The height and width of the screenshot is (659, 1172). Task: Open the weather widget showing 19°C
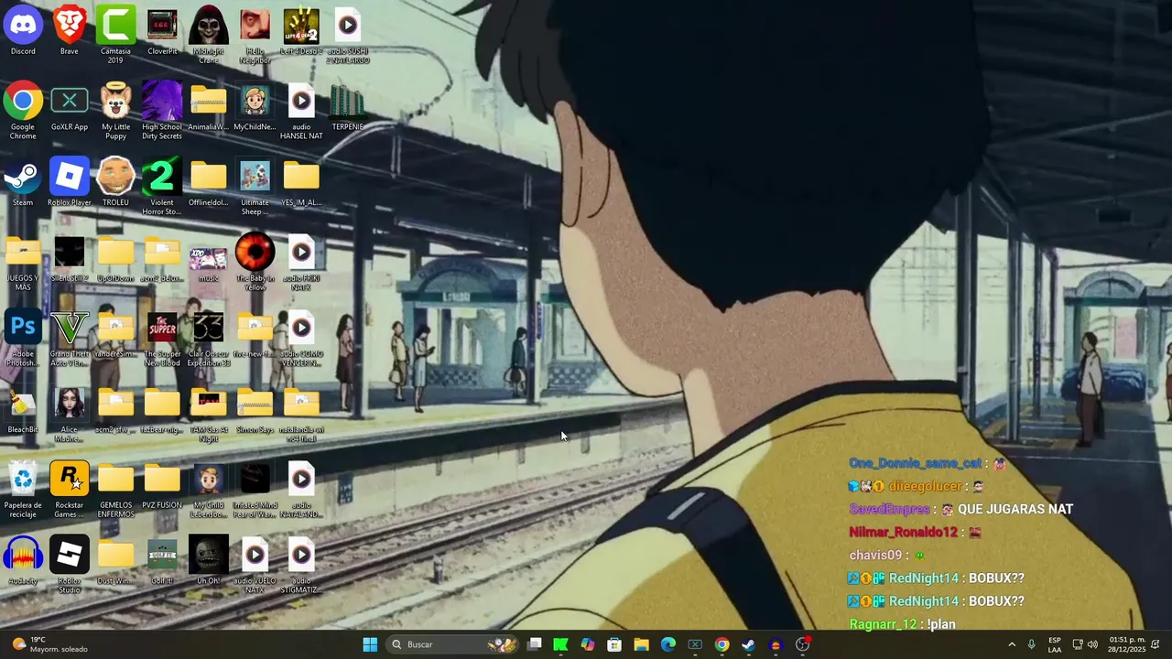[50, 644]
